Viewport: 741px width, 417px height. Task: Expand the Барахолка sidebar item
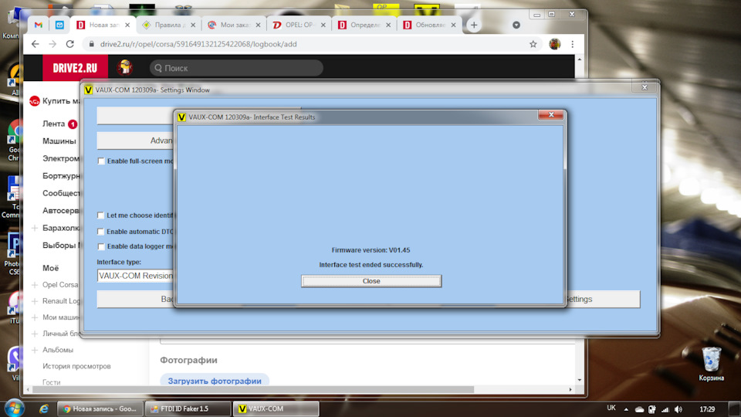point(35,228)
